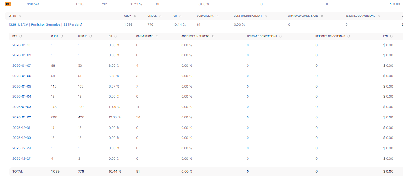Open the rkusbka affiliate link

[x=33, y=4]
